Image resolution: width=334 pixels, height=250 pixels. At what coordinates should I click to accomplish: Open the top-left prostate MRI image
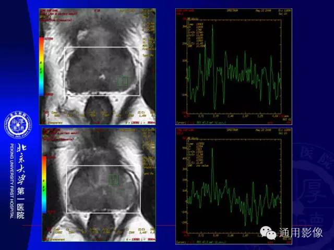tap(98, 67)
